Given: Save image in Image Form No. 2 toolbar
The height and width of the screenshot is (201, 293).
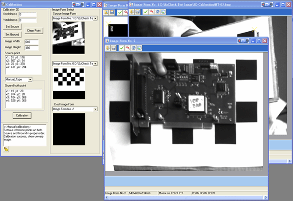Looking at the screenshot, I should coord(113,48).
